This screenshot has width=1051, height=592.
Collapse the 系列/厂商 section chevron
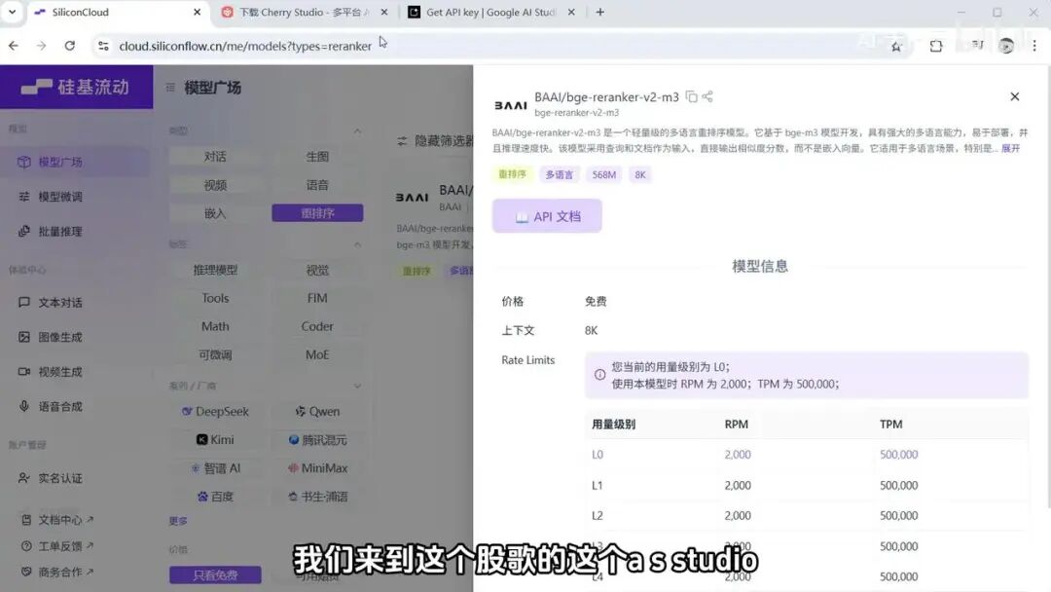tap(357, 387)
